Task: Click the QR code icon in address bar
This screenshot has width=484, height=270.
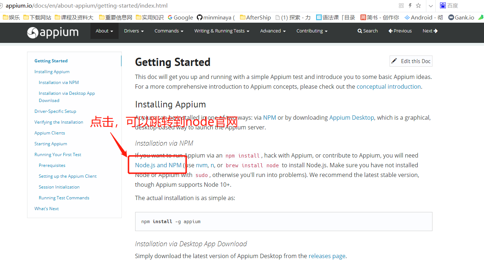Action: (401, 6)
